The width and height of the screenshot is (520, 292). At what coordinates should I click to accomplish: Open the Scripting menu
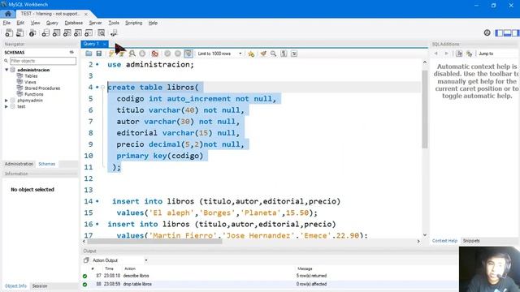(133, 23)
